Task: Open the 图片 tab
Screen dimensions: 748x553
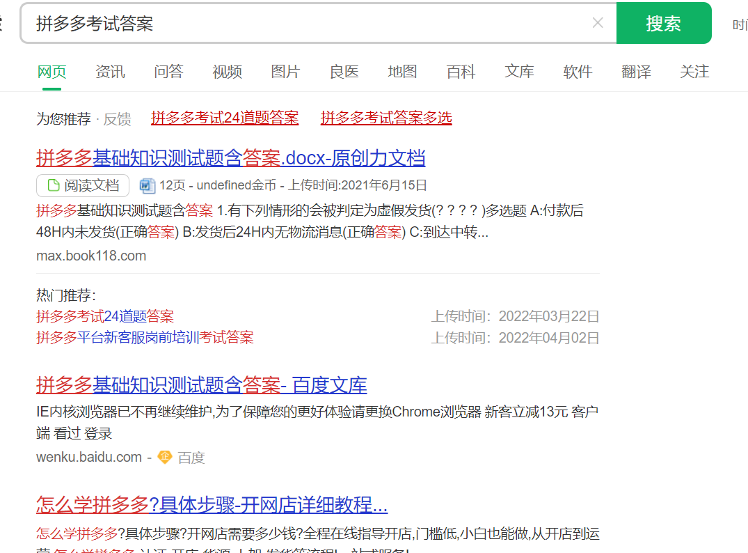Action: (x=285, y=72)
